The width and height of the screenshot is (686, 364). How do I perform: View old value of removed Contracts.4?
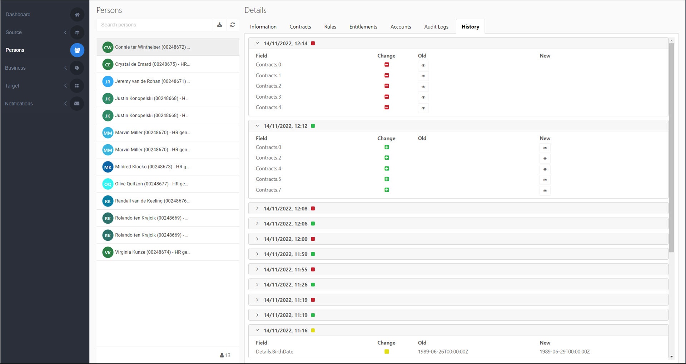pos(423,108)
